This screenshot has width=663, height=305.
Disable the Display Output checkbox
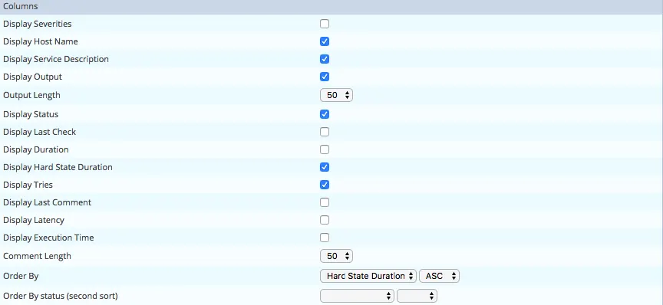[x=325, y=77]
